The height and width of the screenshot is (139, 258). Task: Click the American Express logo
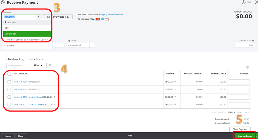[x=102, y=19]
